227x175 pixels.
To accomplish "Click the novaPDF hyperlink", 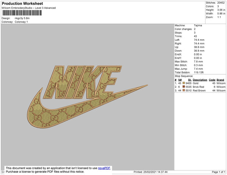I will coord(104,168).
